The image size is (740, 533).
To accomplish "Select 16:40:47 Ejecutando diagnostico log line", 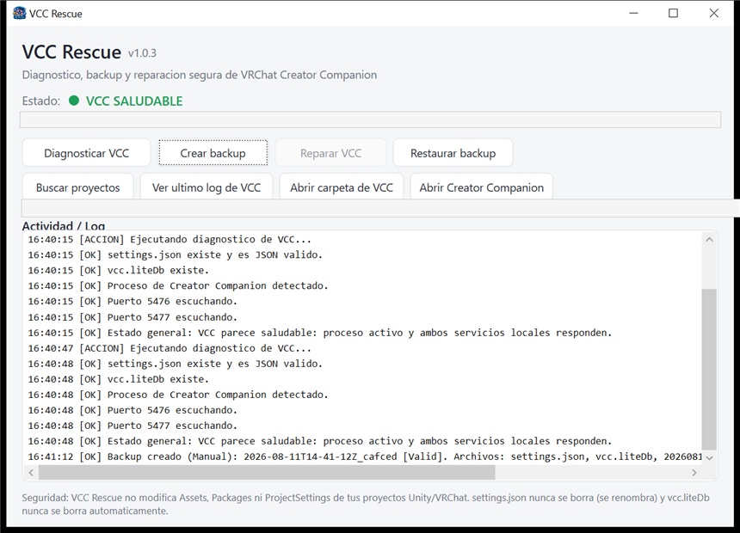I will click(x=170, y=348).
